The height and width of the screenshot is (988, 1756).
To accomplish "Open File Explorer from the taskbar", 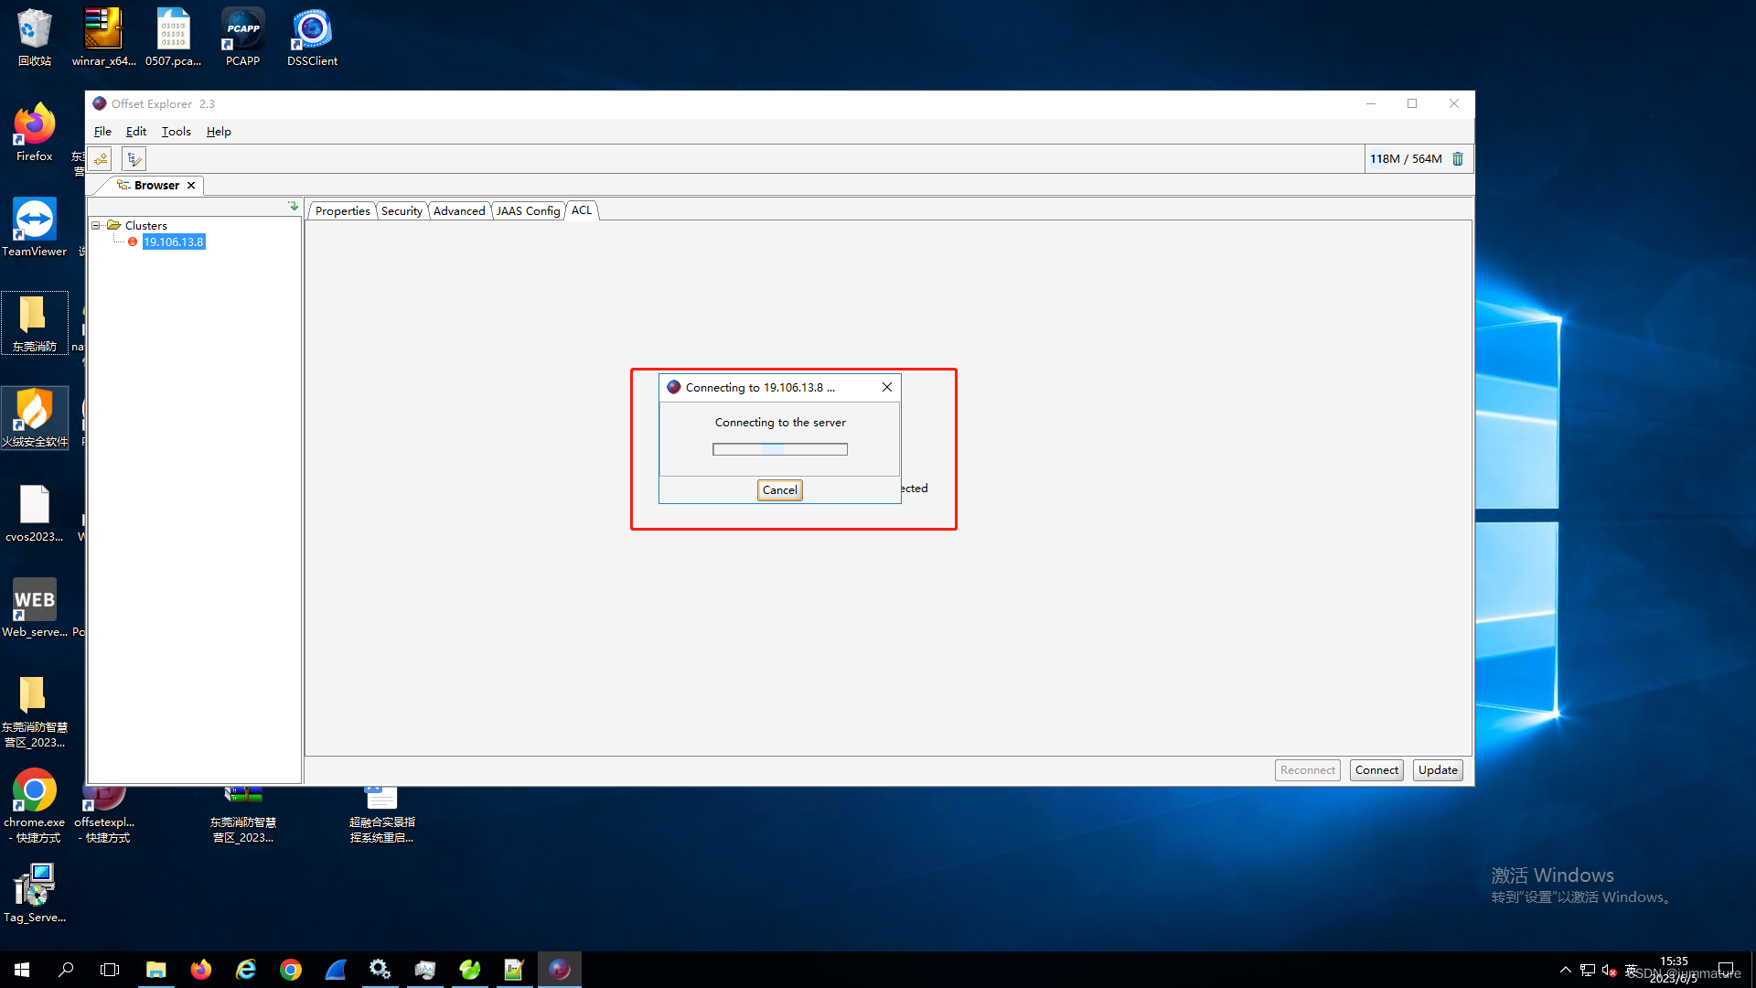I will point(156,970).
